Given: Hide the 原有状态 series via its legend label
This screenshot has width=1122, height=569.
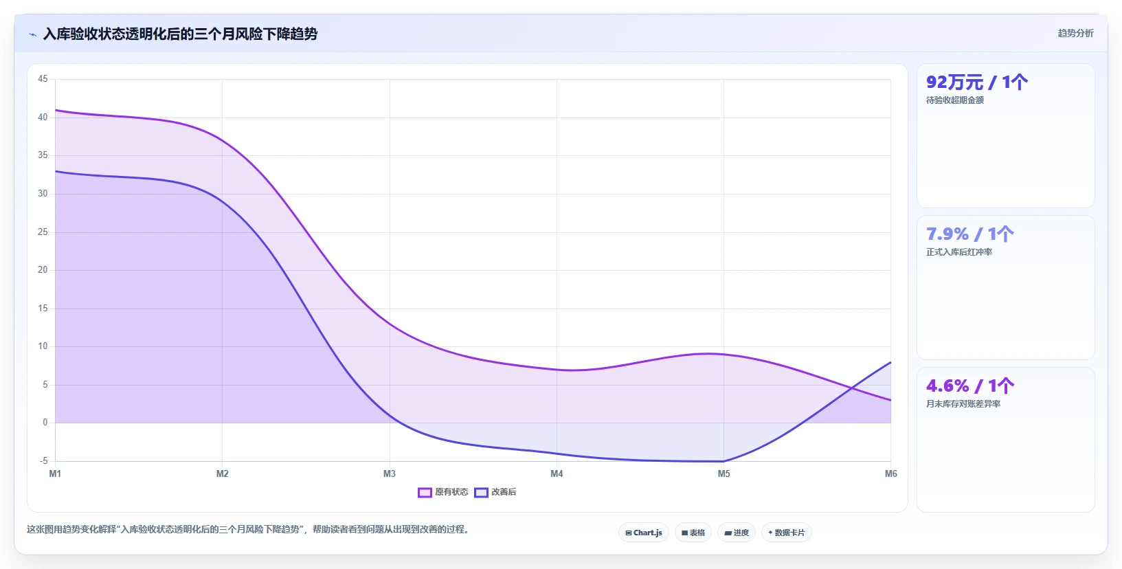Looking at the screenshot, I should pos(451,492).
